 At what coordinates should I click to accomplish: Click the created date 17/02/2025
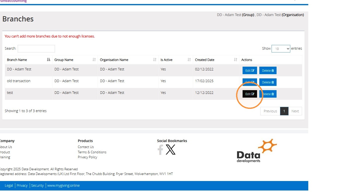[204, 81]
